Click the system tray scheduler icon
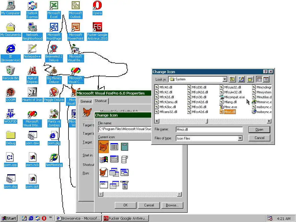 point(270,219)
